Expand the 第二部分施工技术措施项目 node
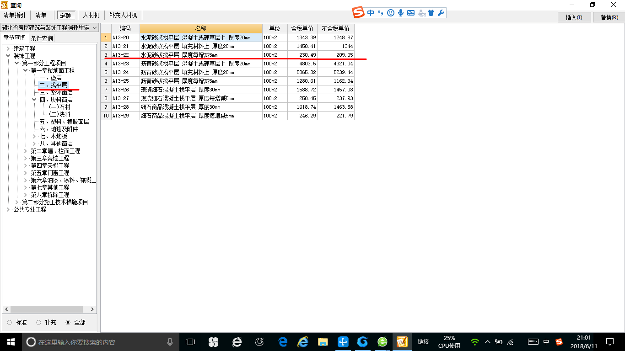Screen dimensions: 625x351 pyautogui.click(x=17, y=202)
